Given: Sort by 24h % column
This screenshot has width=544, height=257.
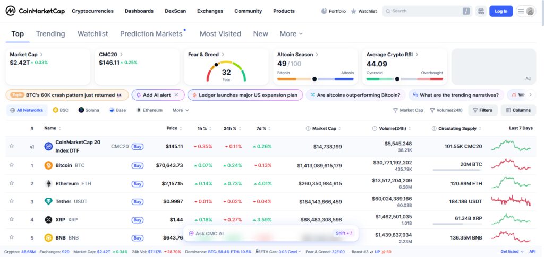Looking at the screenshot, I should pos(233,128).
